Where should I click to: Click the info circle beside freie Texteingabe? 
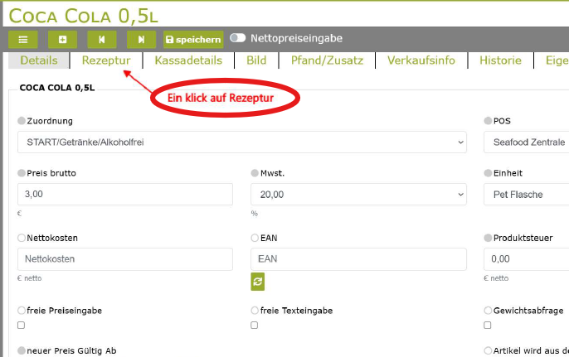point(255,311)
